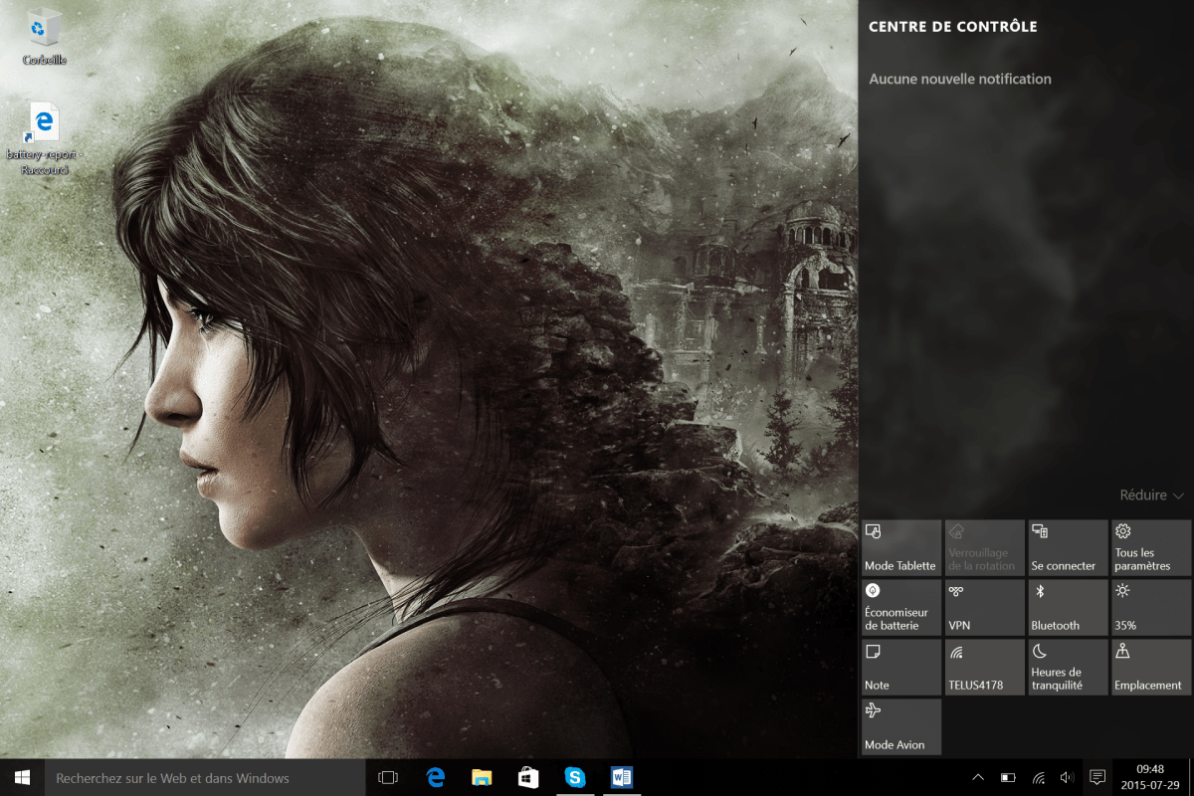Turn on Mode Avion tile
This screenshot has height=796, width=1194.
[899, 726]
